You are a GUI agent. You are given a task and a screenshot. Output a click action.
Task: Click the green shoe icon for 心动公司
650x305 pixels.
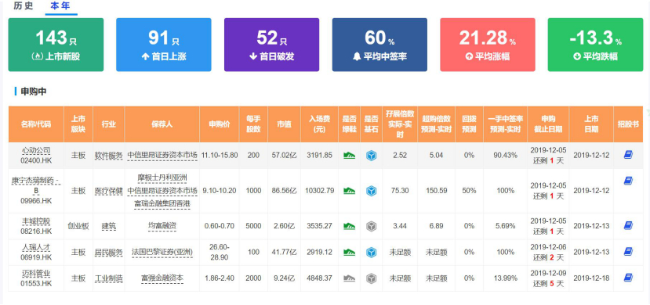tap(350, 156)
